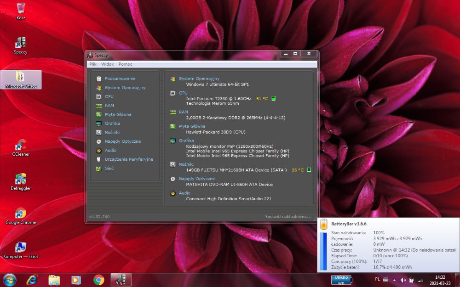Select Sieć in the sidebar

click(x=109, y=169)
